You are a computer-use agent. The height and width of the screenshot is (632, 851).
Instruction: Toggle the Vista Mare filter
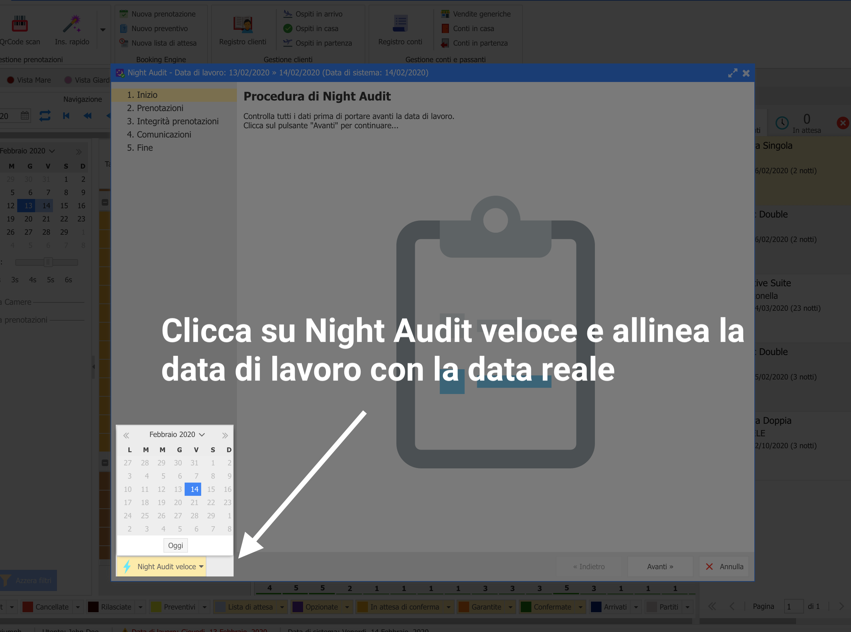click(29, 80)
